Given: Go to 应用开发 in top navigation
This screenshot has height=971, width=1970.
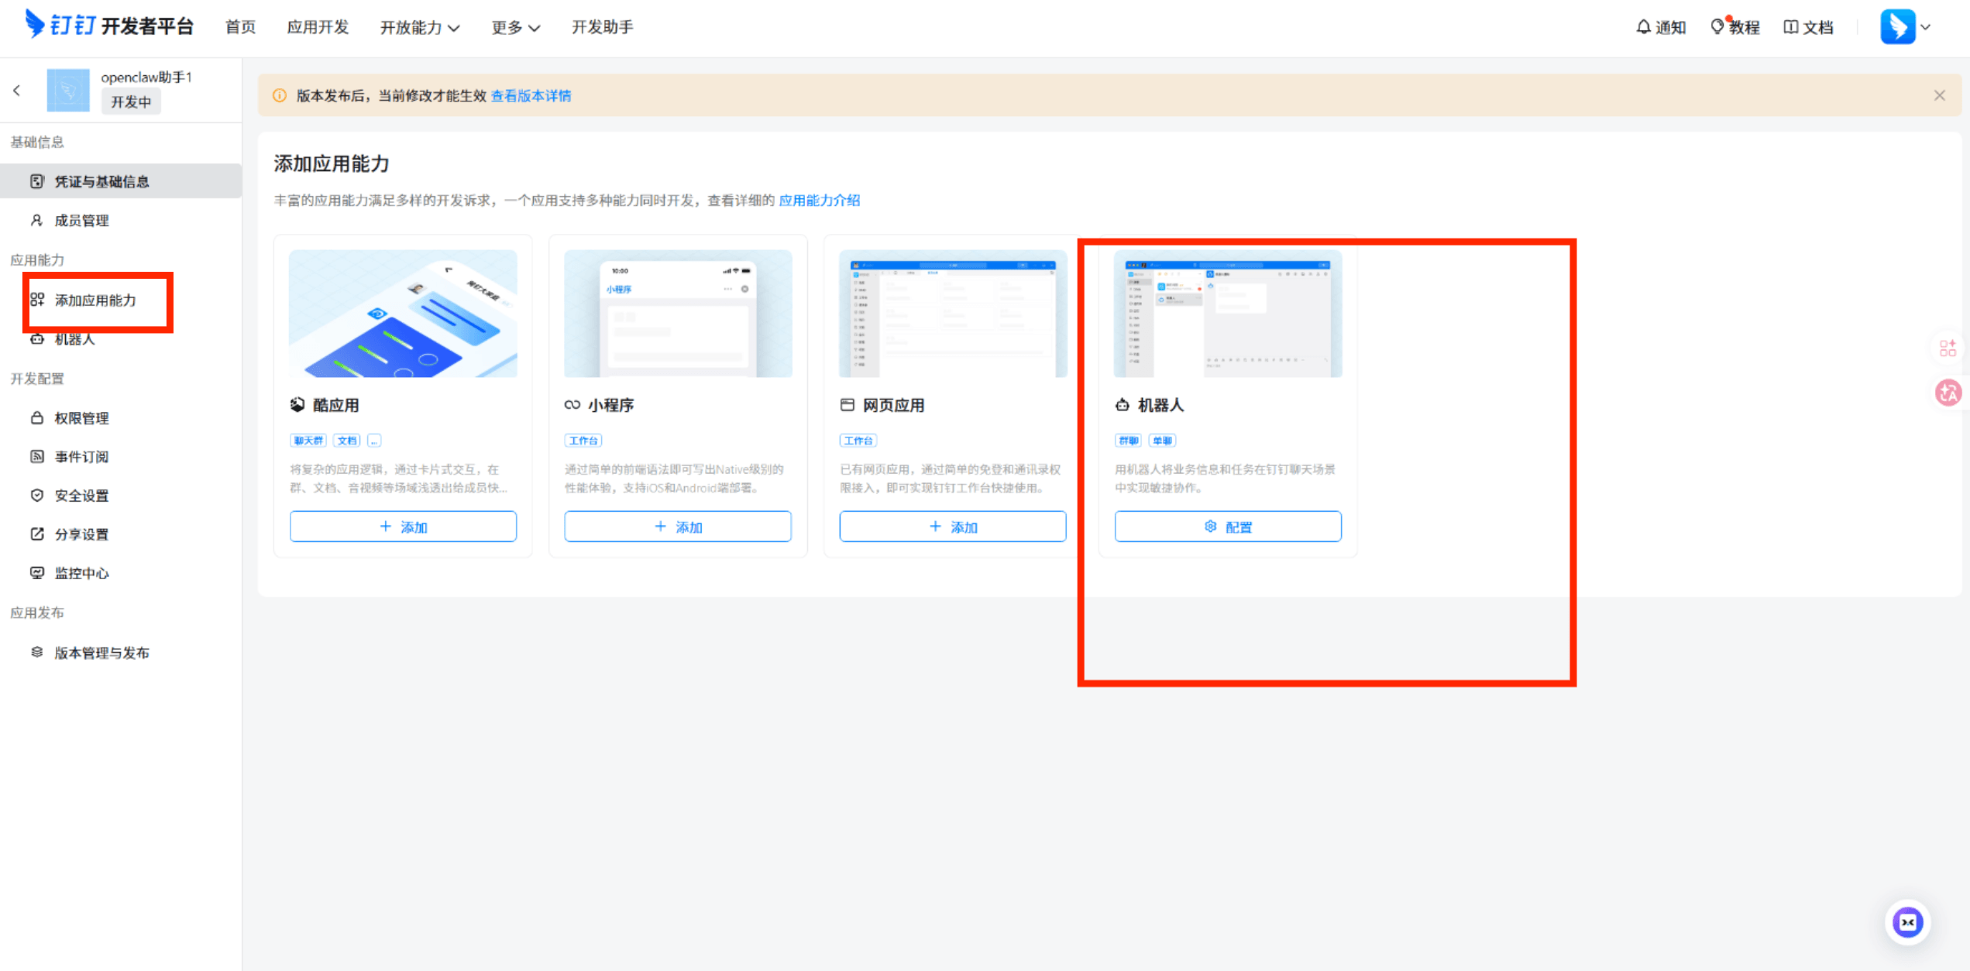Looking at the screenshot, I should tap(318, 28).
